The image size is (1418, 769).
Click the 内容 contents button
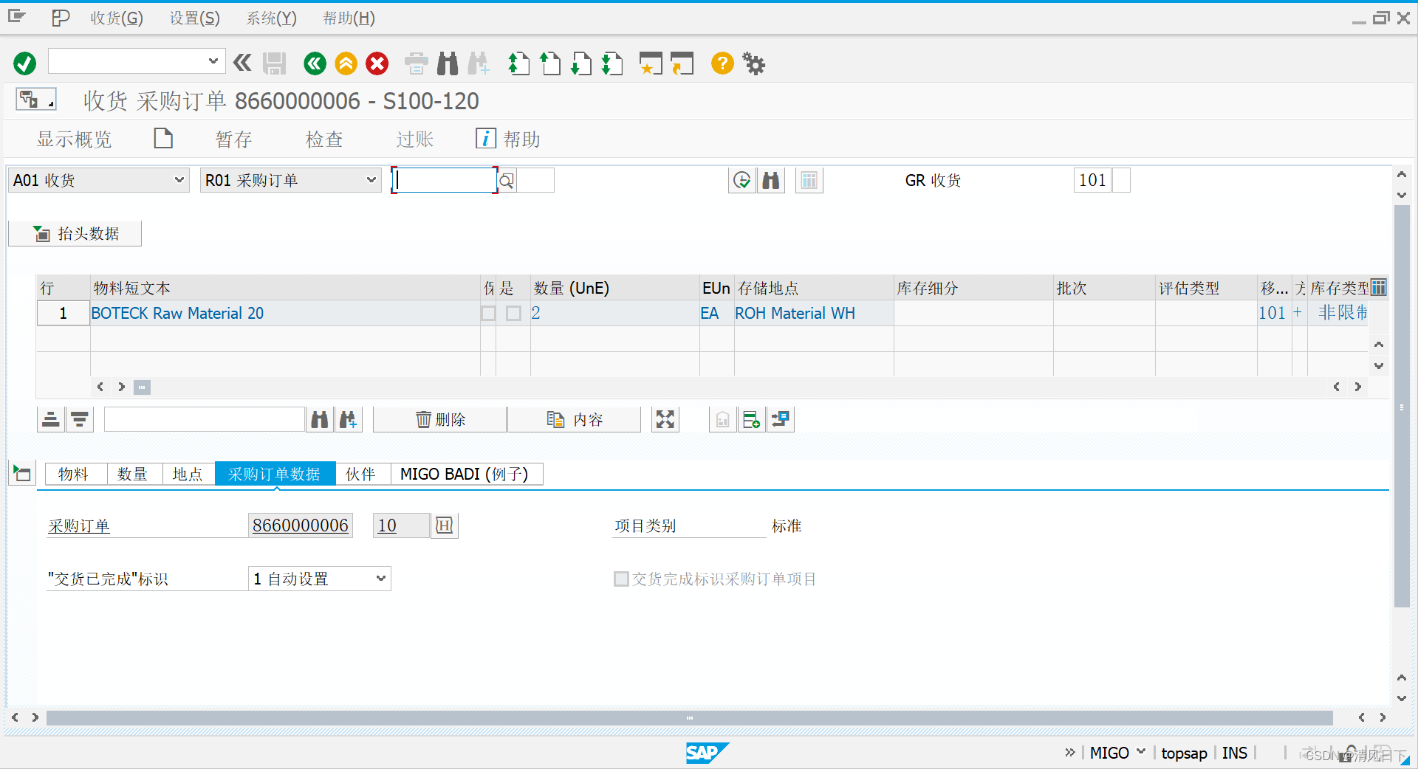coord(575,420)
